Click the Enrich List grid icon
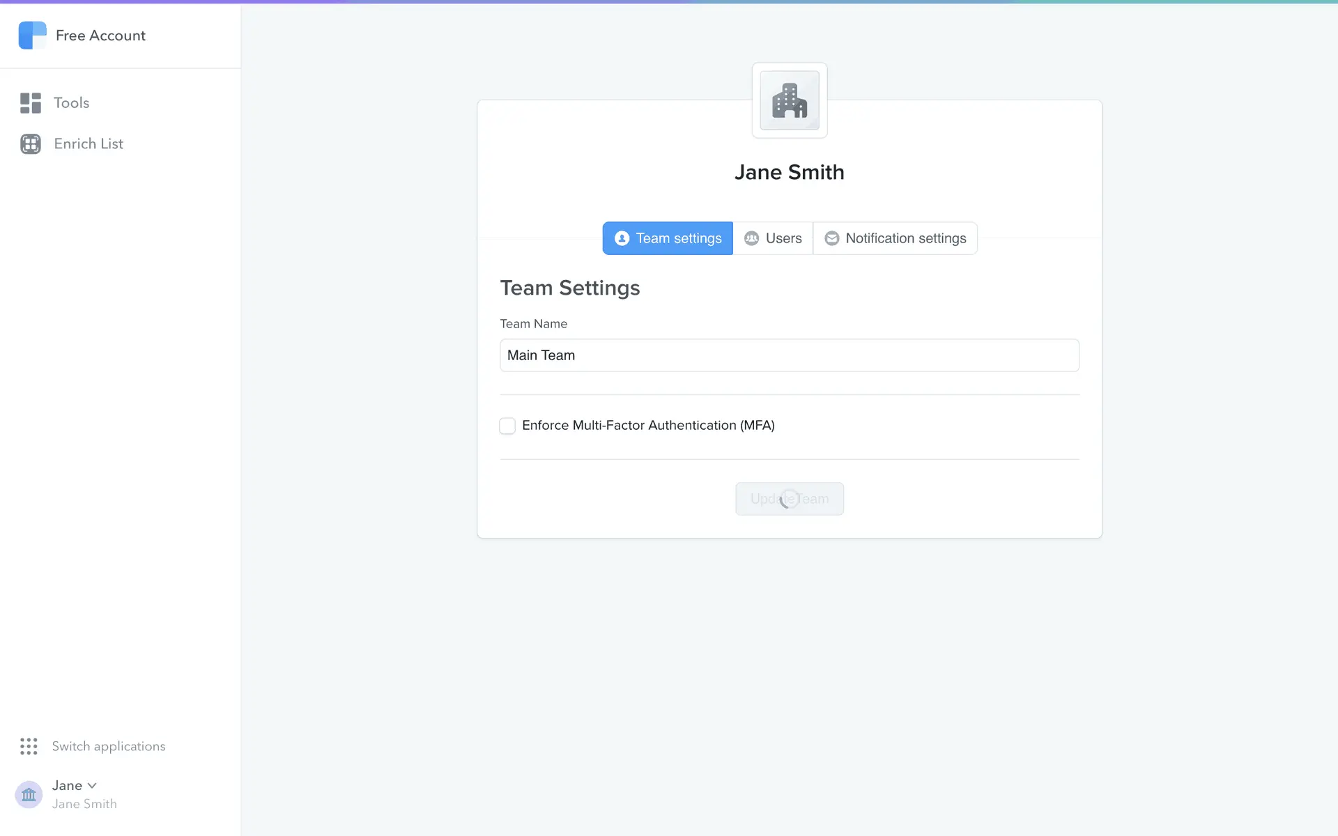The image size is (1338, 836). tap(31, 144)
